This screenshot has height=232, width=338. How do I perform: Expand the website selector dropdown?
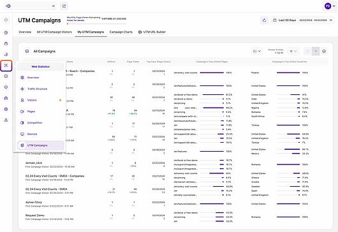pyautogui.click(x=34, y=6)
